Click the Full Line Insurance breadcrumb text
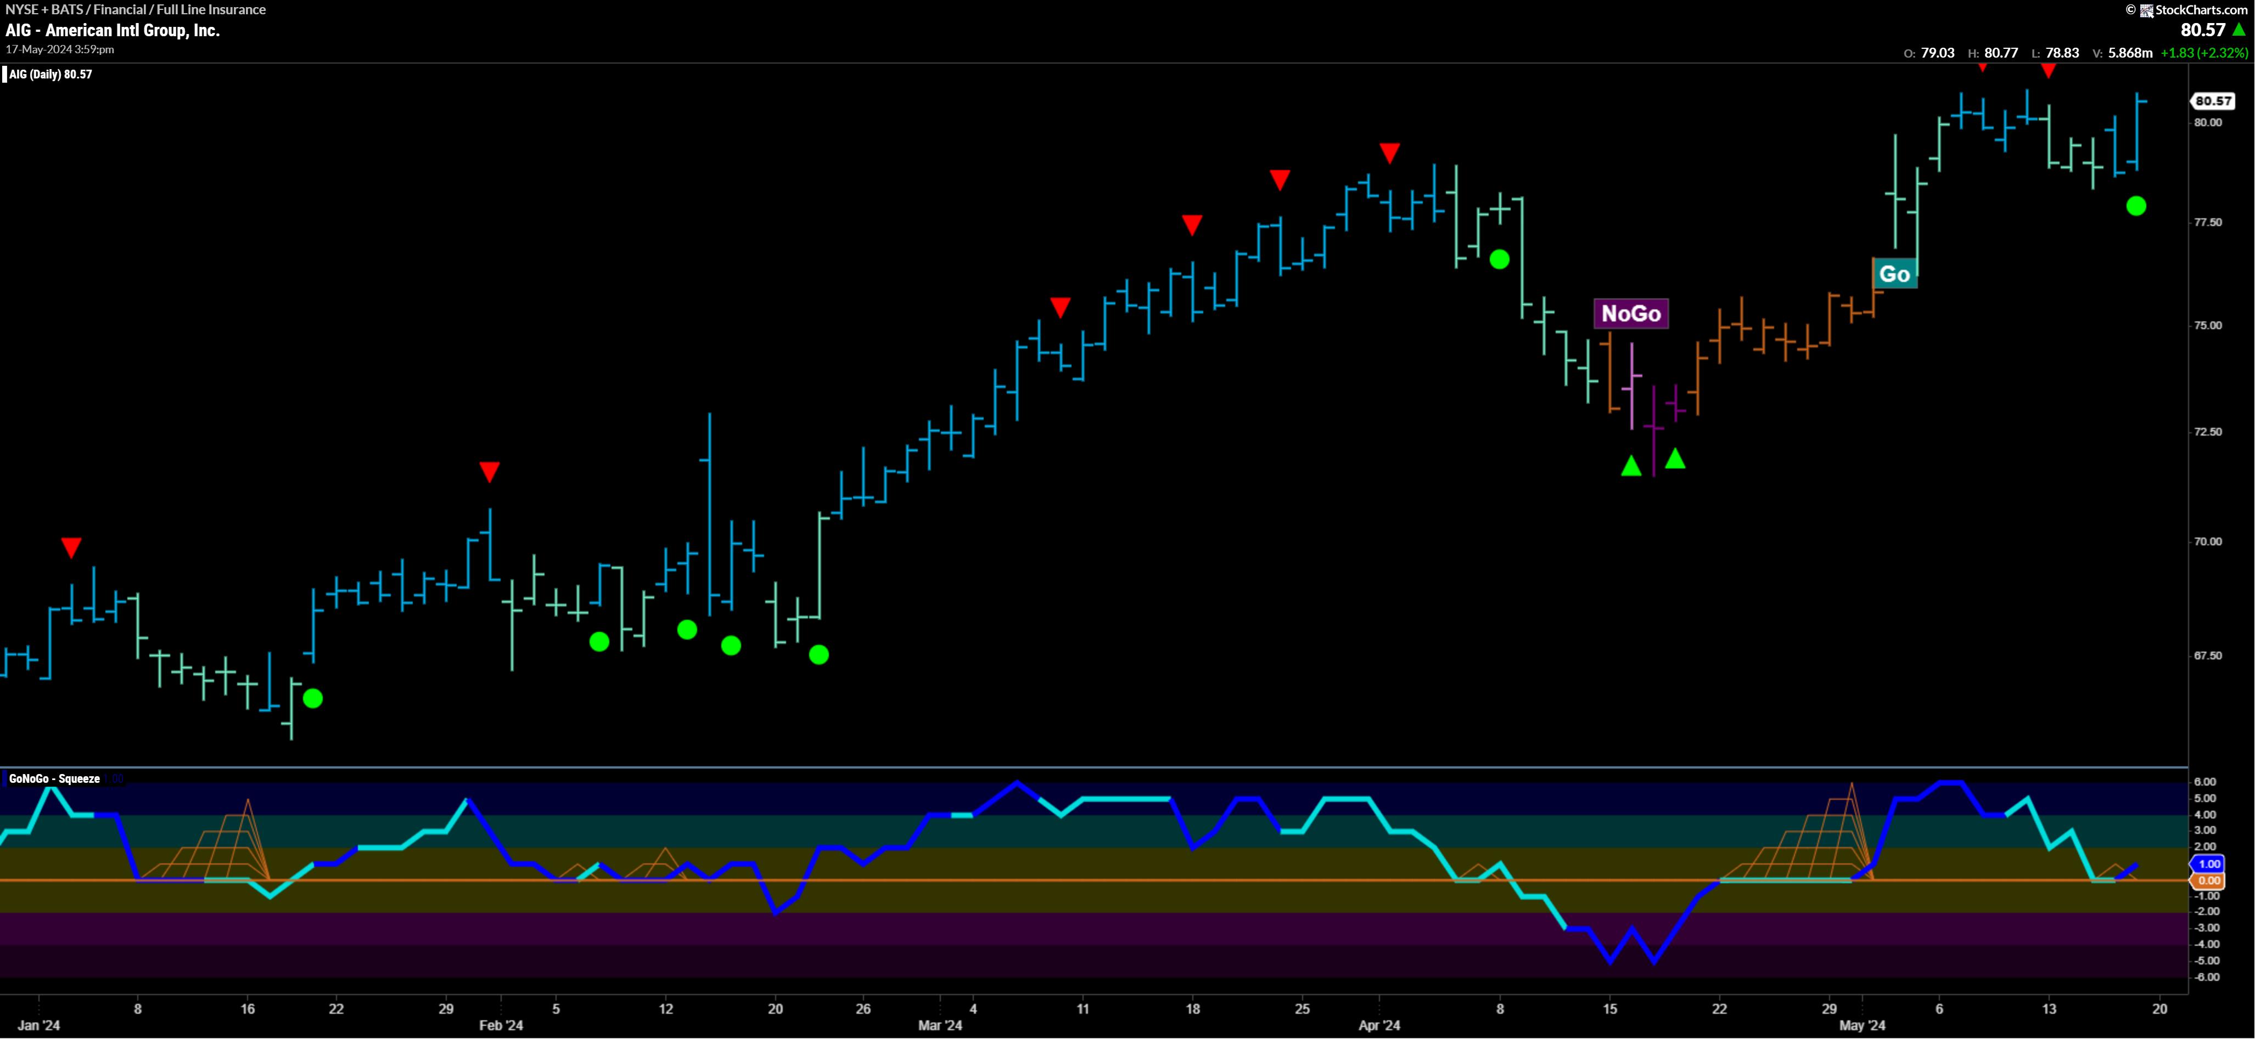Image resolution: width=2255 pixels, height=1039 pixels. (211, 10)
